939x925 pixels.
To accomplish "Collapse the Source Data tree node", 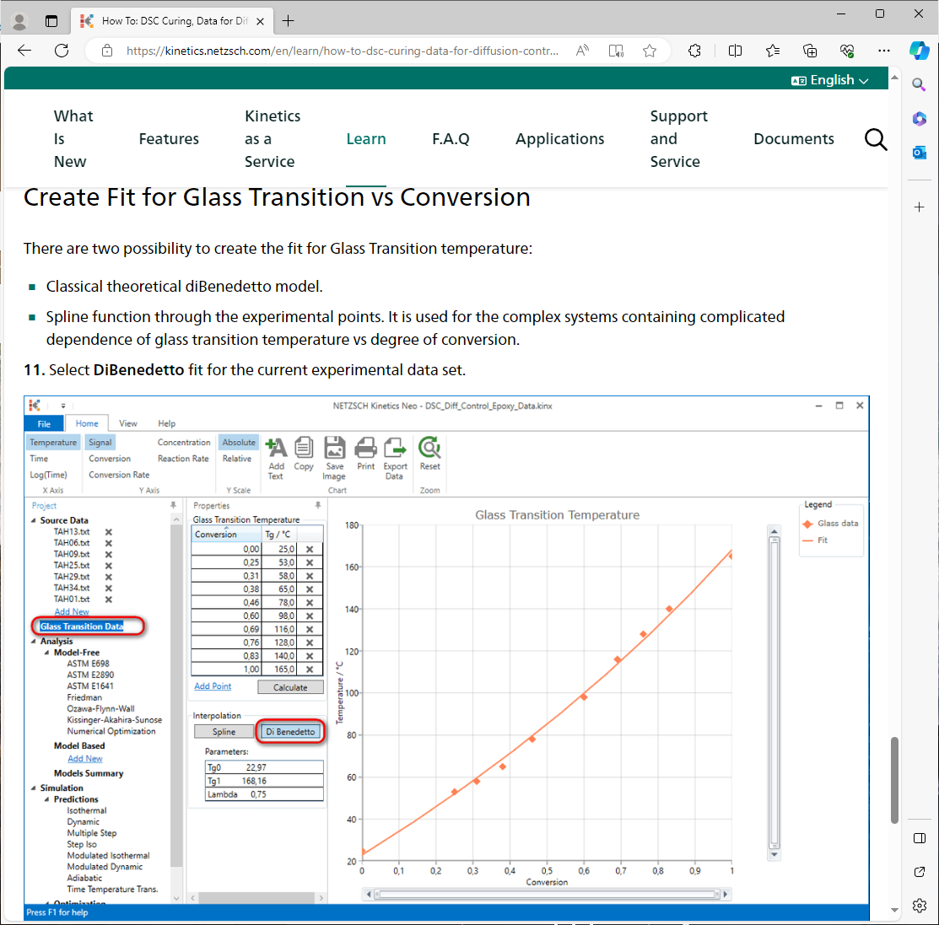I will [x=34, y=521].
